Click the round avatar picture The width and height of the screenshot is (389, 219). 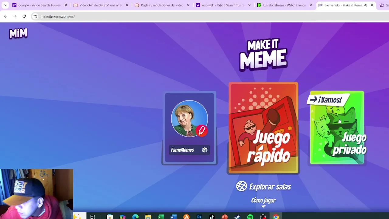coord(189,119)
